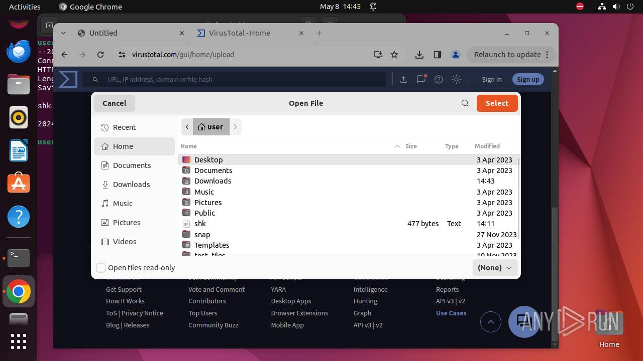Open Terminal from the dock

19,258
